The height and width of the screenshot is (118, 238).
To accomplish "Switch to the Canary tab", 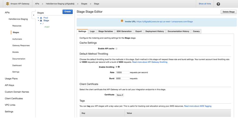I will pyautogui.click(x=196, y=31).
